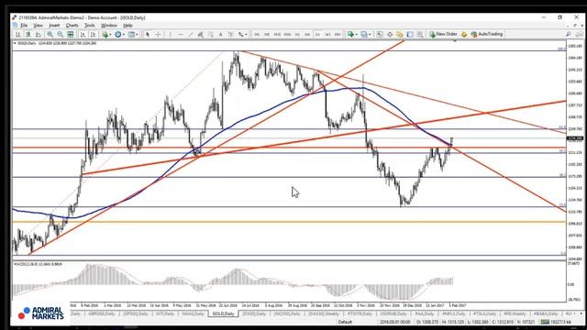
Task: Select the vertical line drawing tool
Action: click(170, 35)
